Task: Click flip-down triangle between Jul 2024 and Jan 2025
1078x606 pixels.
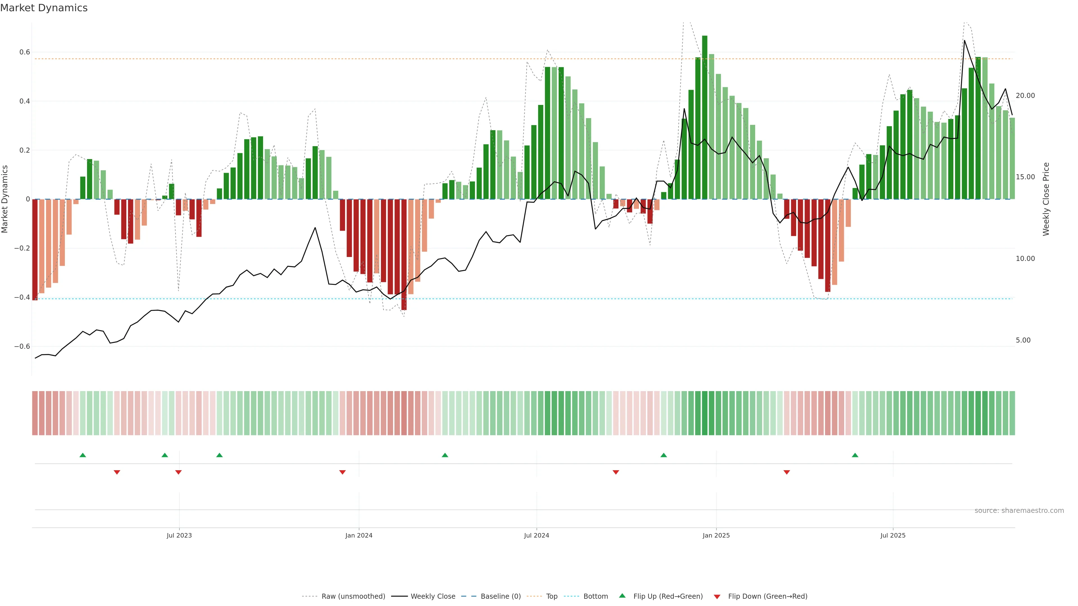Action: pos(616,472)
